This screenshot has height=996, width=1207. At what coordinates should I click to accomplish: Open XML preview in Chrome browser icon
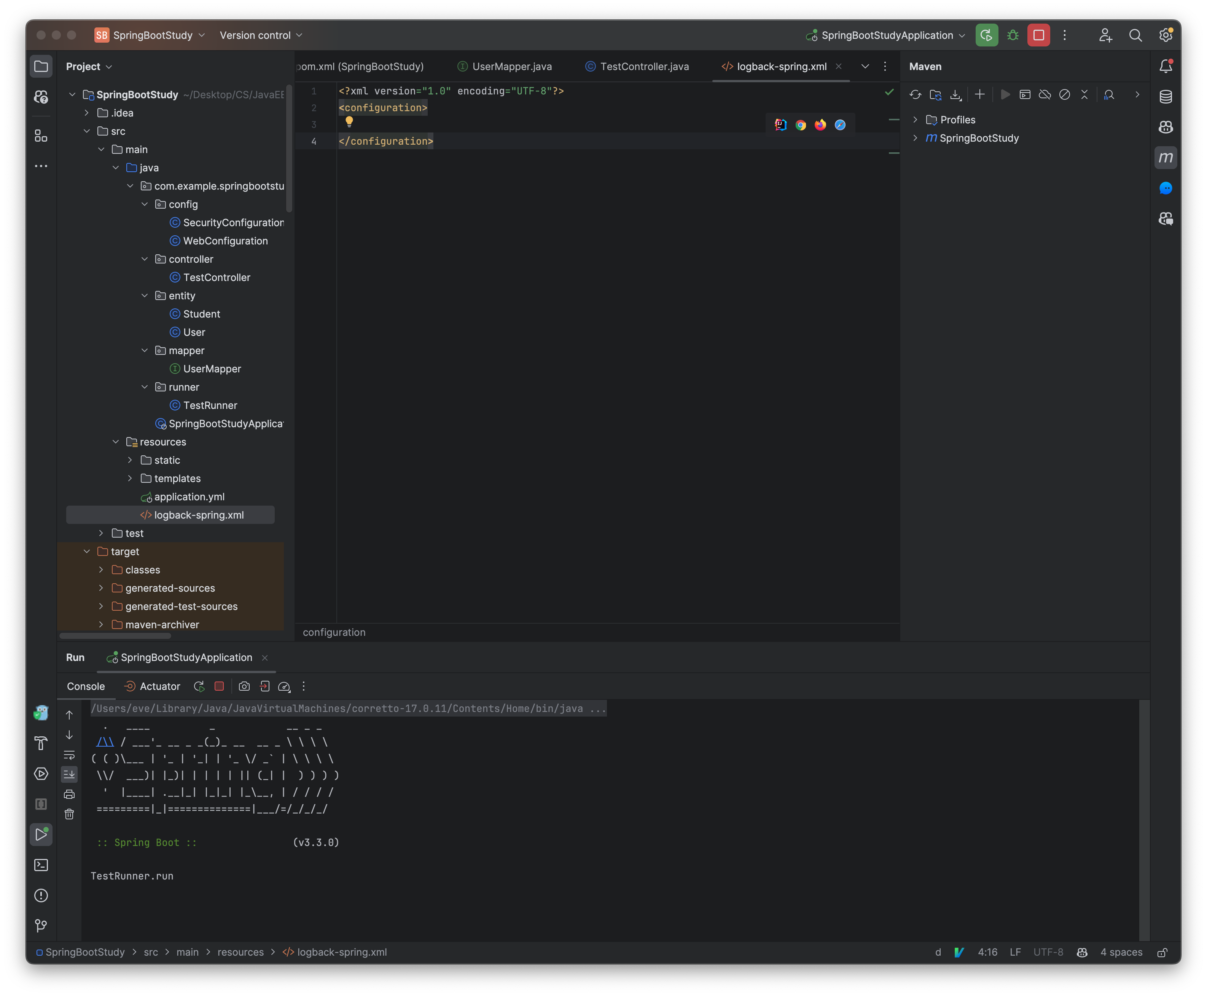[x=801, y=124]
